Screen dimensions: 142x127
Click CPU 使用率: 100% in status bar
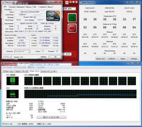[25, 124]
